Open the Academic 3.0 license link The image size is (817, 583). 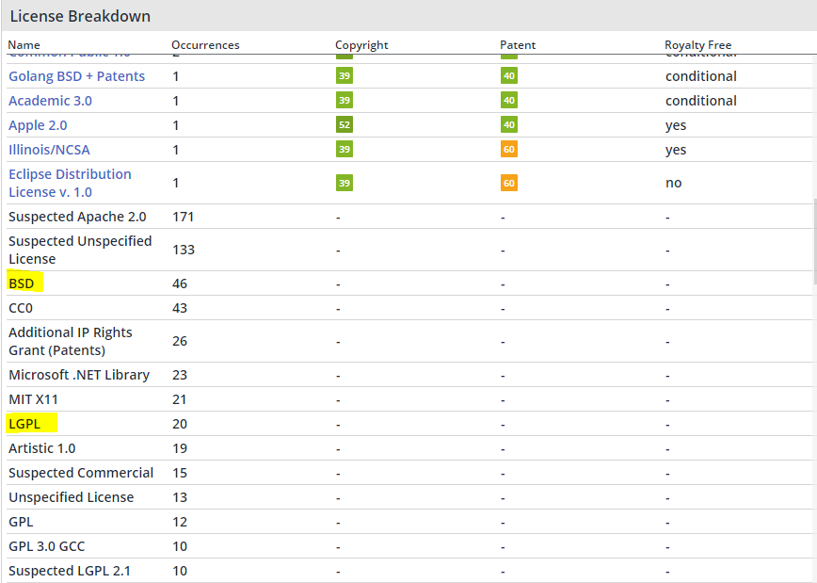[x=50, y=101]
